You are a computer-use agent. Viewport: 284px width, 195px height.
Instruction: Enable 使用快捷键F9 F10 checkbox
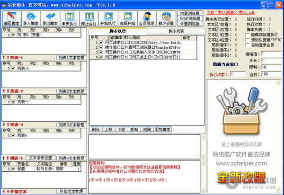pos(247,40)
